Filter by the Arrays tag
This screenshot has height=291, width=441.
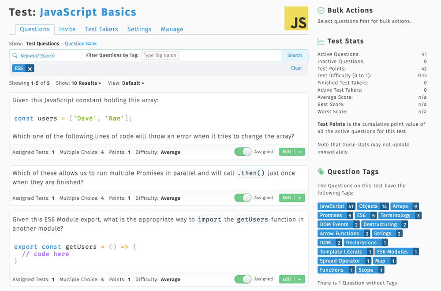404,206
